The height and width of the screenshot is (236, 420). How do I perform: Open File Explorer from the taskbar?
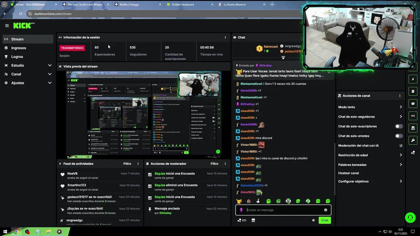pyautogui.click(x=49, y=232)
